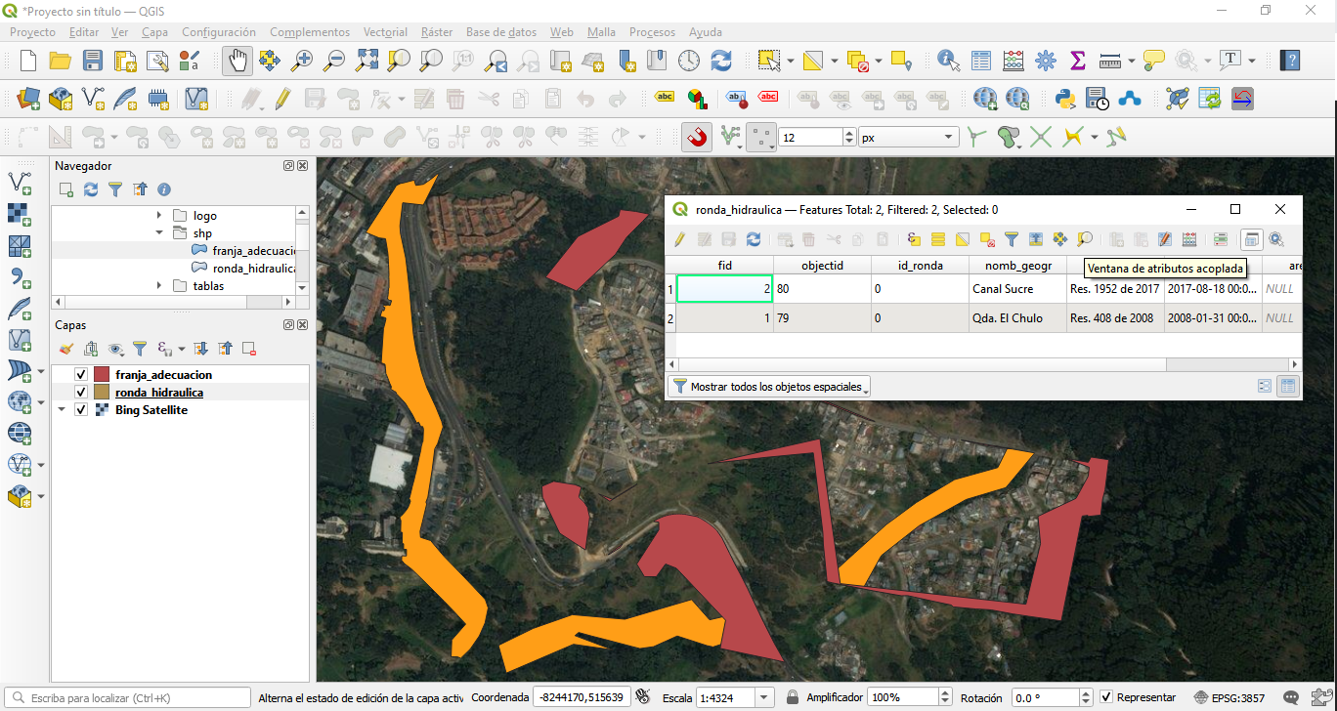Screen dimensions: 1337x711
Task: Toggle the Representar render checkbox
Action: point(1106,697)
